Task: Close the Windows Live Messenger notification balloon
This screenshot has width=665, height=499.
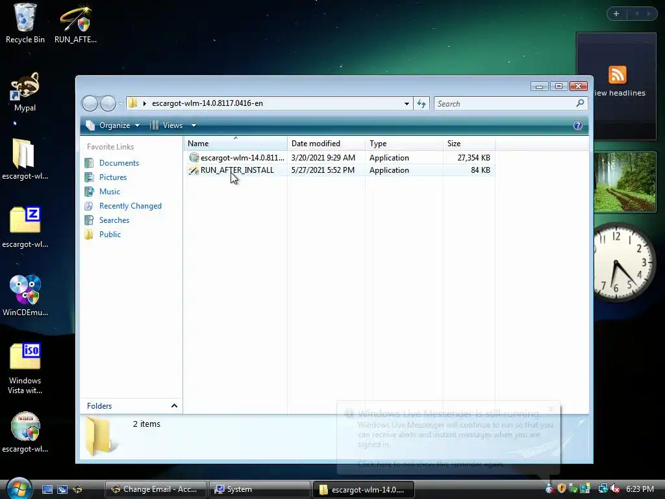Action: tap(551, 409)
